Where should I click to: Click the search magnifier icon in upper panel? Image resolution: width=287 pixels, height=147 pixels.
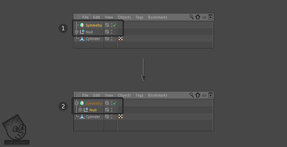click(x=191, y=17)
